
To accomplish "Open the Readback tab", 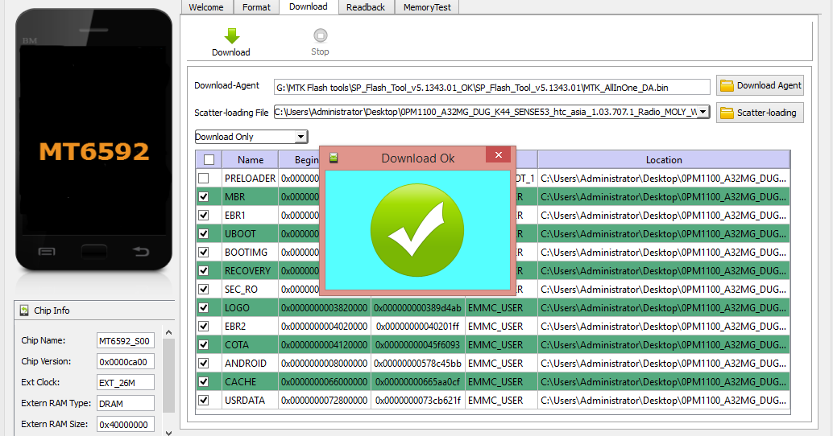I will click(x=366, y=7).
